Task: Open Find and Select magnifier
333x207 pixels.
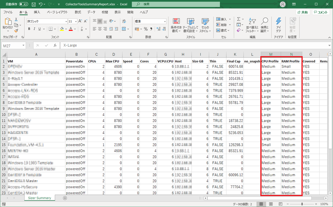Action: [265, 25]
